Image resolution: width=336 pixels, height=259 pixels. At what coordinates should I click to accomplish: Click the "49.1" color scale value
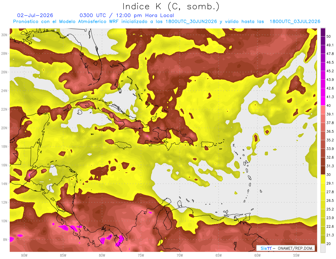[330, 45]
